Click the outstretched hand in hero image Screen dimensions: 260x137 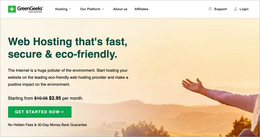click(x=192, y=85)
